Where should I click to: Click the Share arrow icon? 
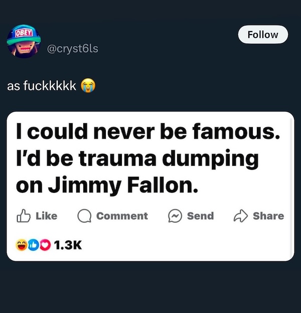click(x=241, y=216)
